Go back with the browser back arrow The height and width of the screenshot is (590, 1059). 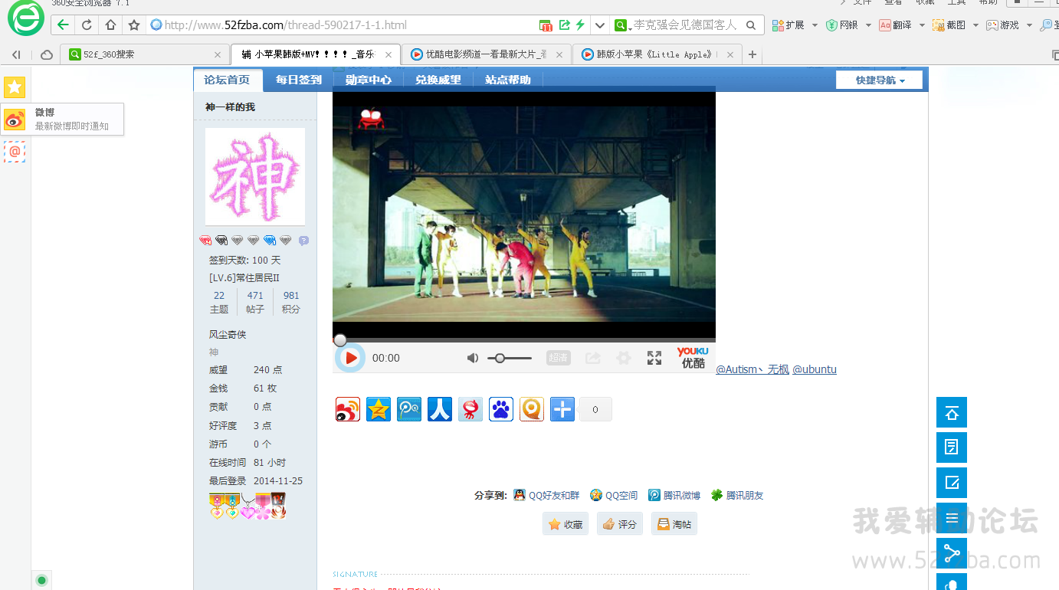click(x=63, y=25)
